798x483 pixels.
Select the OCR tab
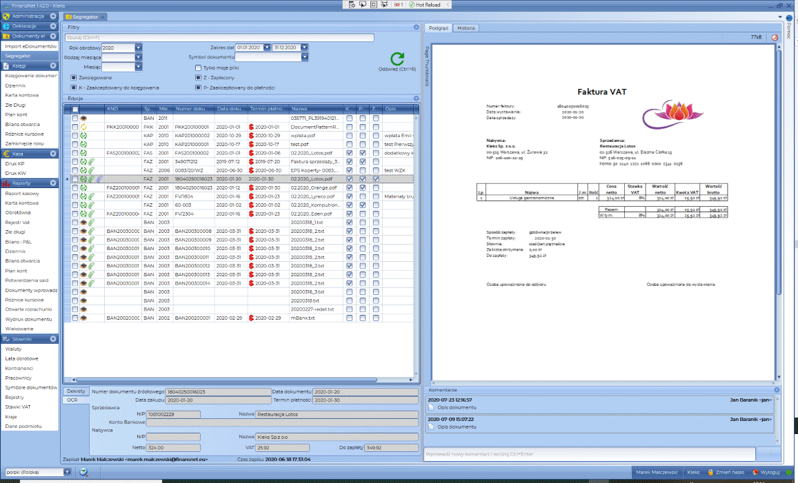pos(72,400)
